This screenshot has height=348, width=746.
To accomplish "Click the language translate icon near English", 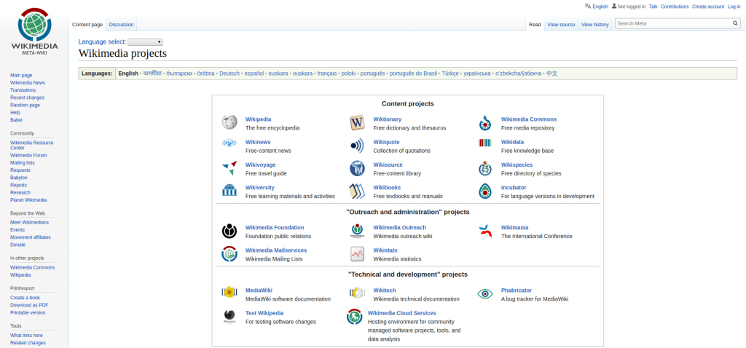I will point(588,6).
